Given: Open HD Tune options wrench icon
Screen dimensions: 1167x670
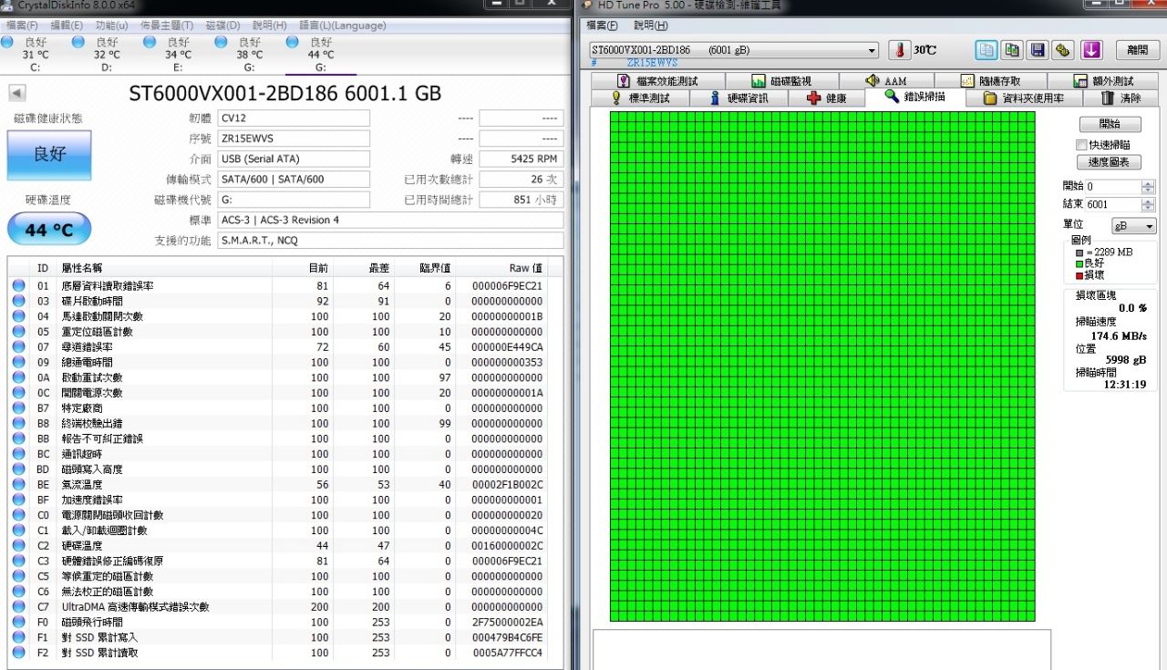Looking at the screenshot, I should click(1062, 50).
